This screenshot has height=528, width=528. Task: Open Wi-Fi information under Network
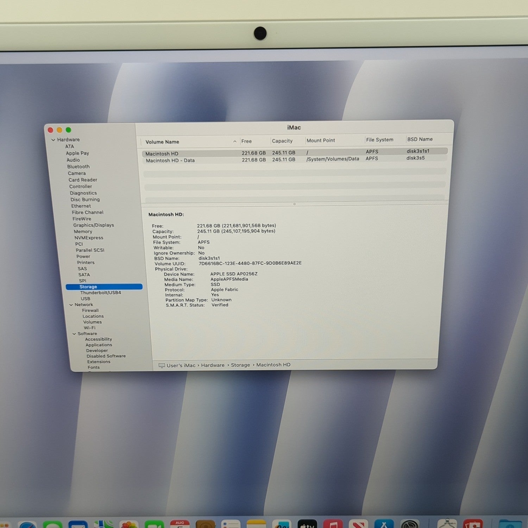point(90,328)
